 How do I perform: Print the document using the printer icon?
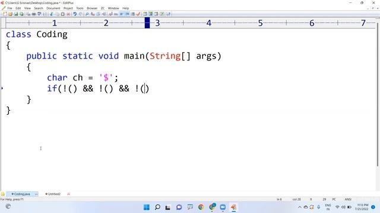(34, 14)
